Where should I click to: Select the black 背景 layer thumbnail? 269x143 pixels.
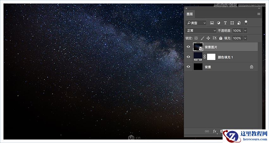click(x=198, y=67)
